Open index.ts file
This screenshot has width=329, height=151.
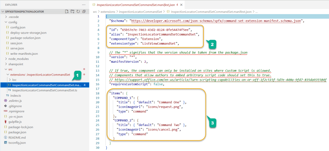[15, 96]
